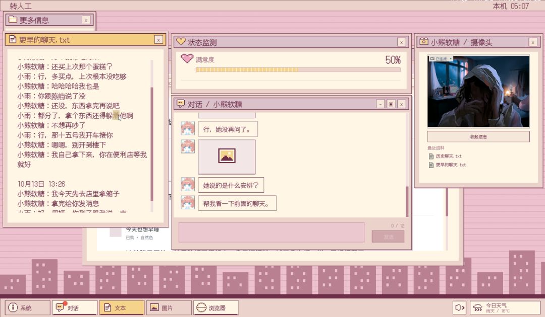
Task: Click avatar next to 行，她没再问了。
Action: pos(188,128)
